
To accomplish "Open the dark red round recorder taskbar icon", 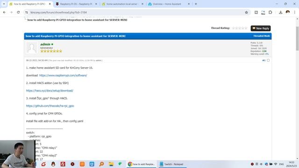I will 72,164.
